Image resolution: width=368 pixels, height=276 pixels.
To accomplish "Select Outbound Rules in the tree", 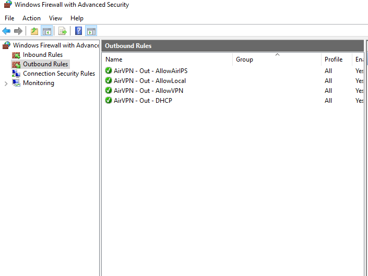I will pos(45,64).
